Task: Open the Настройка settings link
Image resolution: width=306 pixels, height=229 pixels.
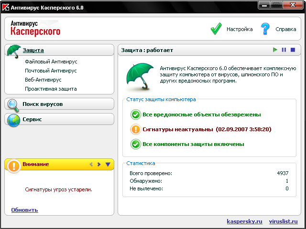Action: coord(240,29)
